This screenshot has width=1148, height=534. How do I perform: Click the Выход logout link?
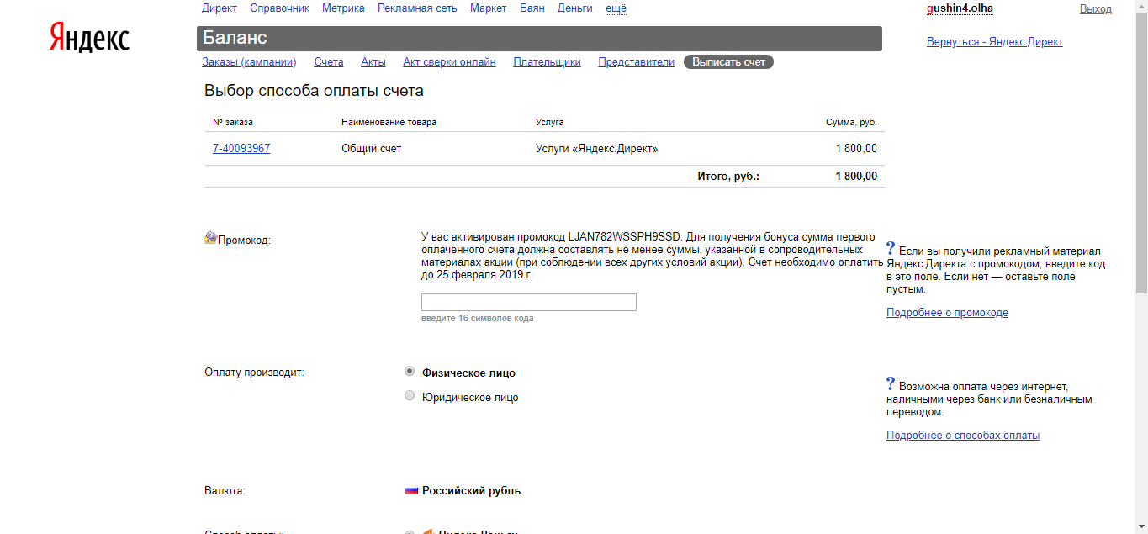pyautogui.click(x=1096, y=8)
